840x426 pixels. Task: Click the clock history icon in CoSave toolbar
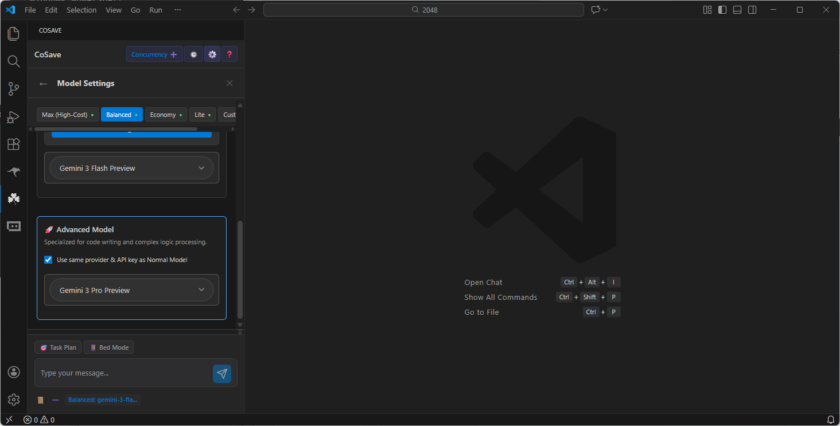coord(193,54)
